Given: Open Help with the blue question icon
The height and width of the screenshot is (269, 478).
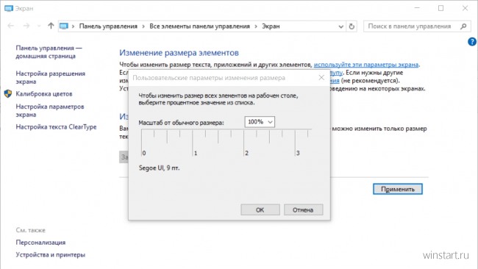Looking at the screenshot, I should point(472,42).
